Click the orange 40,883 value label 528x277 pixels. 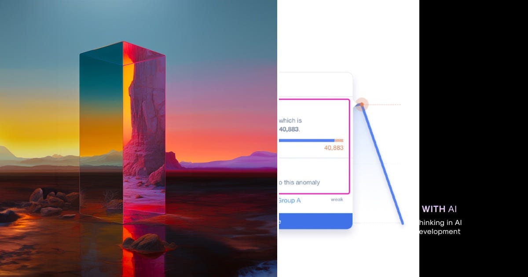click(x=334, y=148)
